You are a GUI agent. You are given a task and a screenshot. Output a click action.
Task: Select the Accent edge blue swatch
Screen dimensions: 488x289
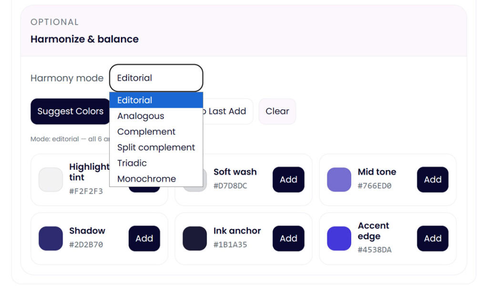point(339,238)
